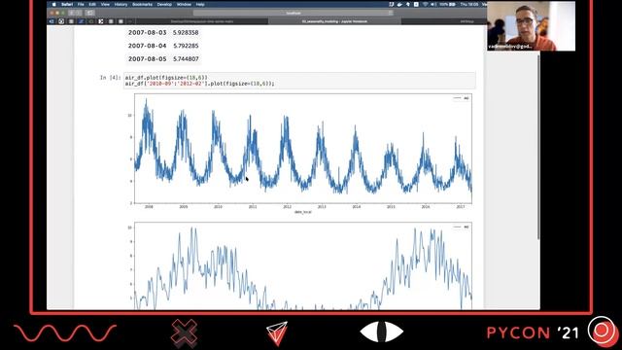Viewport: 622px width, 350px height.
Task: Click the battery status indicator
Action: (447, 4)
